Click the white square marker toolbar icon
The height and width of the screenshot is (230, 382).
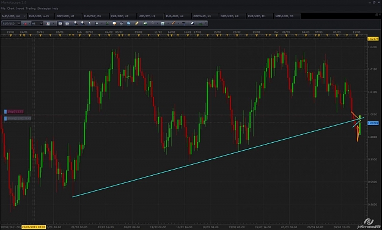point(97,24)
